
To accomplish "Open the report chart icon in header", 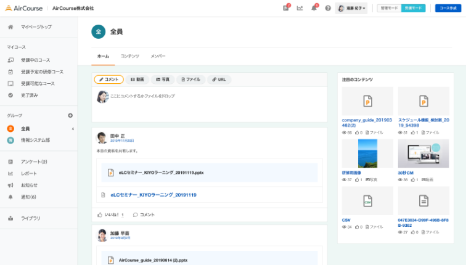I will [300, 8].
